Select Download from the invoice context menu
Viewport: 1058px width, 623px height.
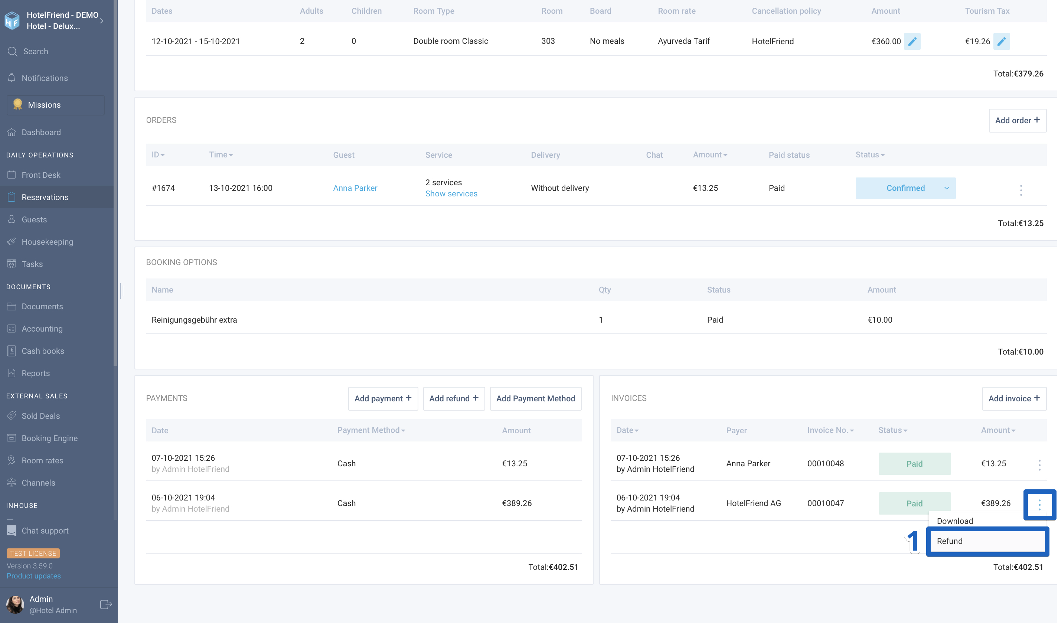(x=955, y=521)
